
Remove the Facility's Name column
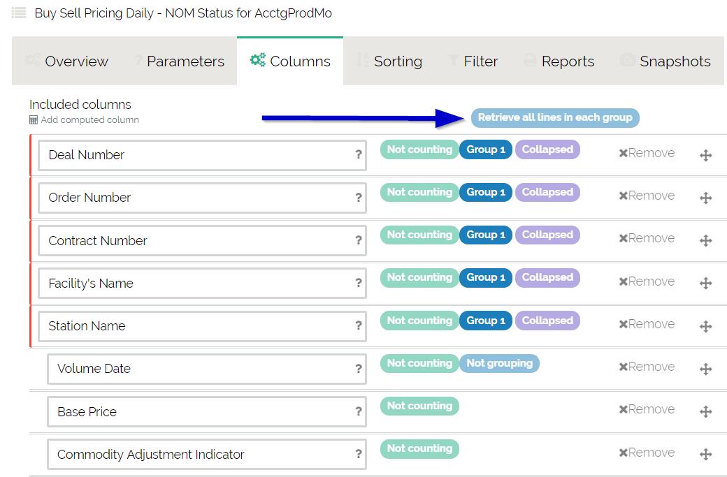pyautogui.click(x=647, y=281)
